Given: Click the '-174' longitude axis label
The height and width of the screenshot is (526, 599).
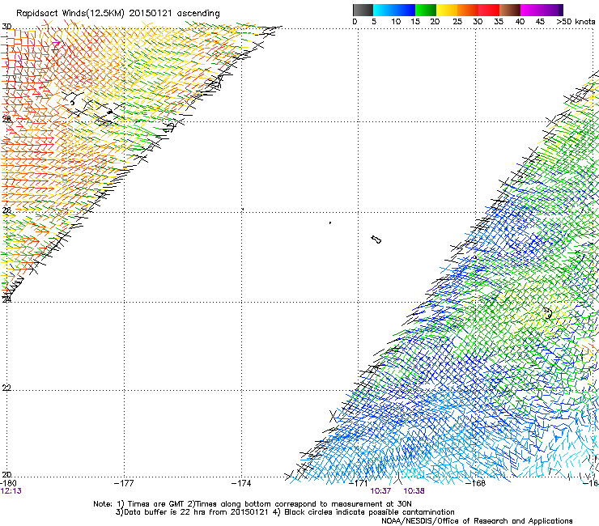Looking at the screenshot, I should pos(241,483).
